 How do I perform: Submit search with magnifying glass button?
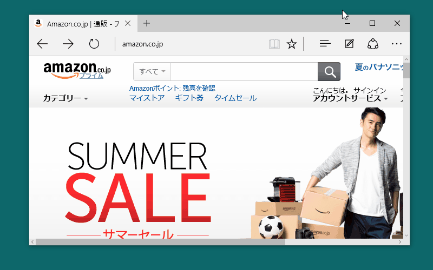pos(329,72)
